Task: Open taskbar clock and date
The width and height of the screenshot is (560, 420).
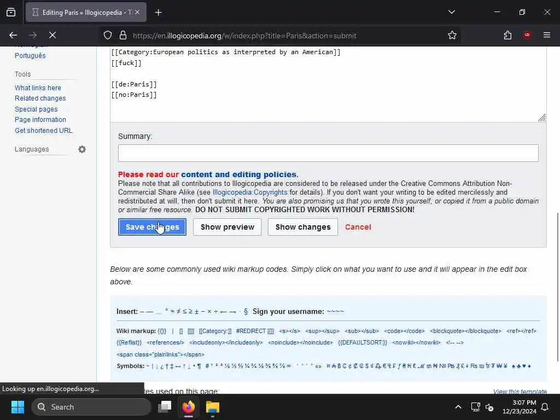Action: pos(520,407)
